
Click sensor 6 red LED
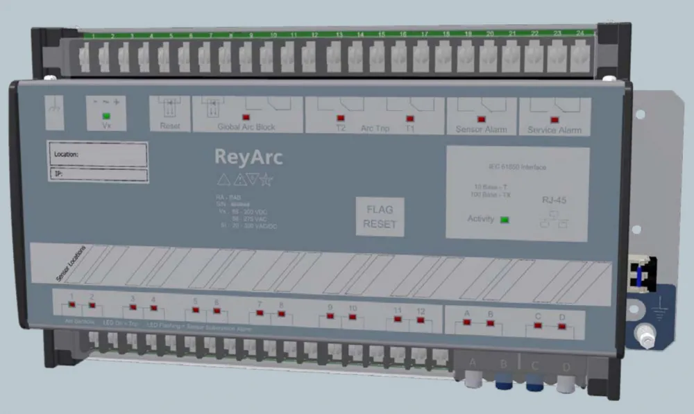tap(217, 311)
